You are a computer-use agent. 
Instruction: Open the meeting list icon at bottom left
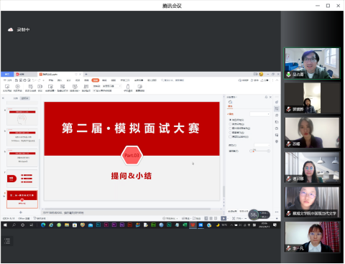[x=7, y=241]
